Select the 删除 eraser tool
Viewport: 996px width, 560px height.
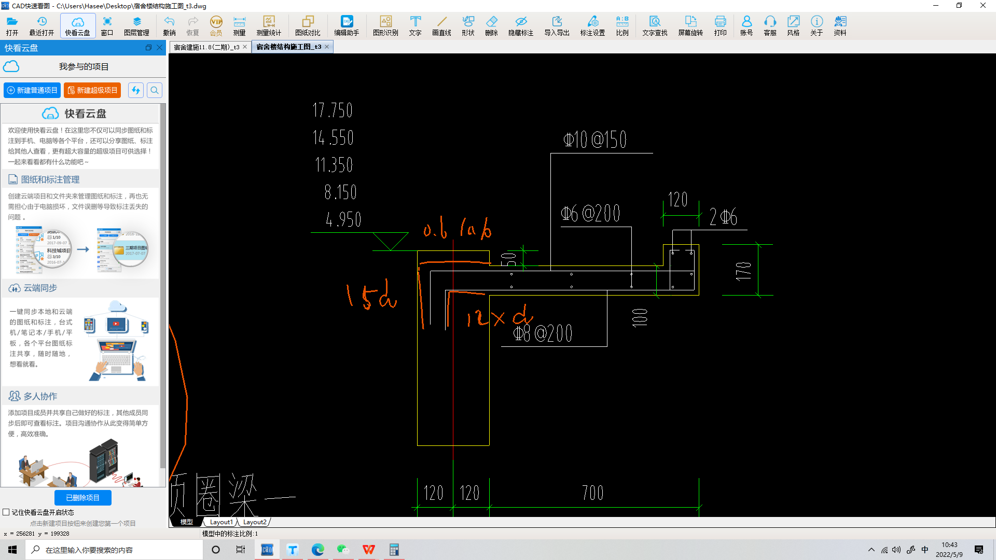491,25
